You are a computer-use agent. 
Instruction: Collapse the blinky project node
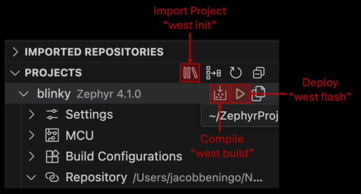pos(23,94)
